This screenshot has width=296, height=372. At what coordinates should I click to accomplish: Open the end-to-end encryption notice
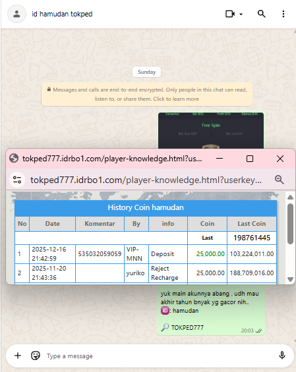(147, 94)
